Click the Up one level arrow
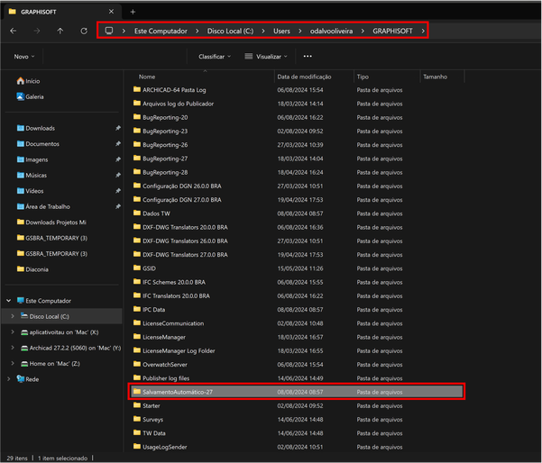The height and width of the screenshot is (463, 542). [60, 31]
